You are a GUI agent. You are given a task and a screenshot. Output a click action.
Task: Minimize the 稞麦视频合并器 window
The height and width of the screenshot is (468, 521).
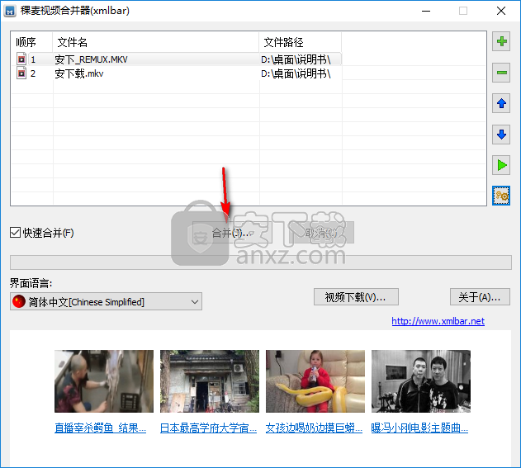pyautogui.click(x=426, y=11)
